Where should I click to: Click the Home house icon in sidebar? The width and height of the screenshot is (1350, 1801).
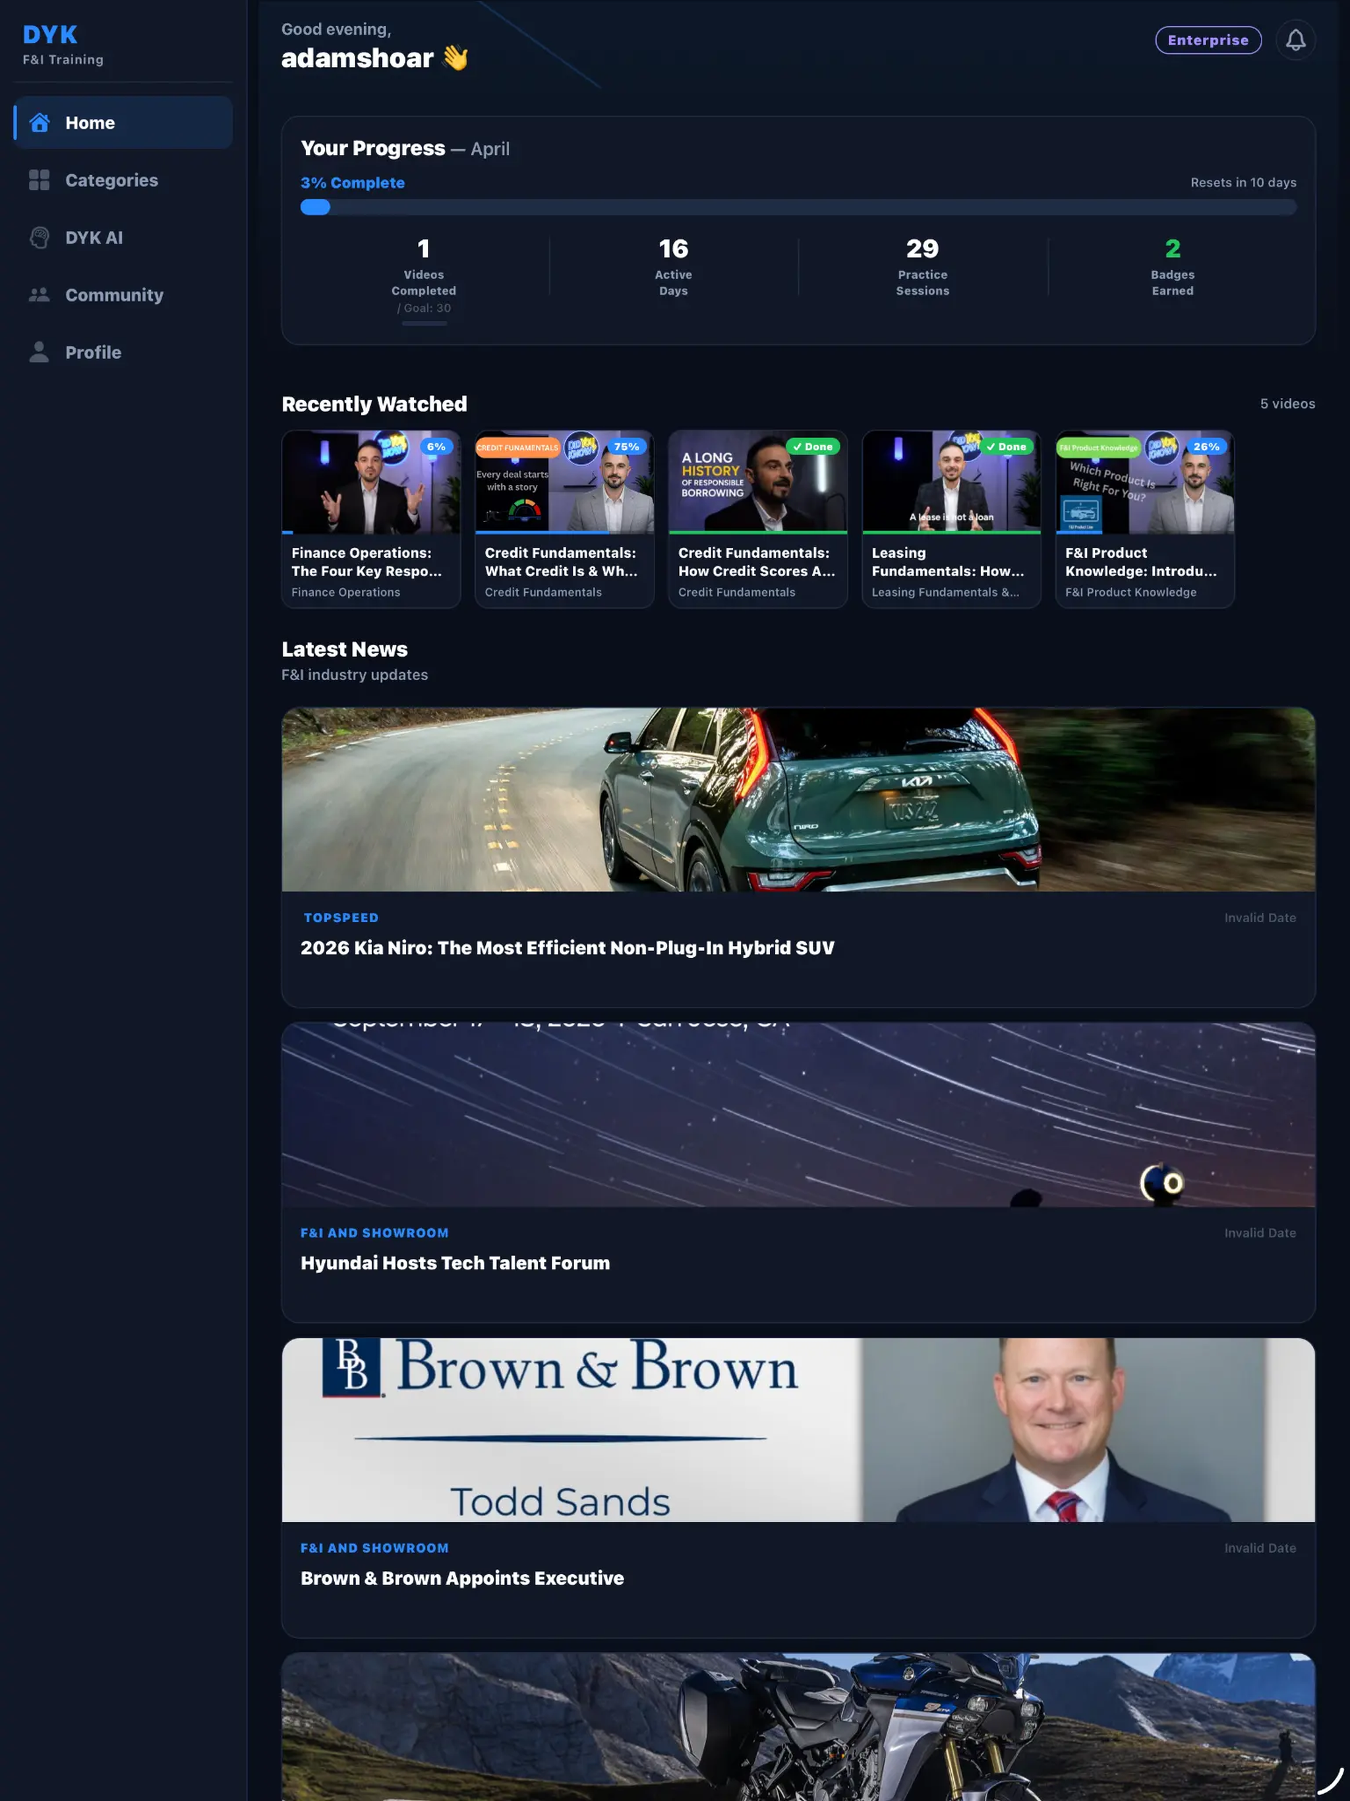coord(39,123)
